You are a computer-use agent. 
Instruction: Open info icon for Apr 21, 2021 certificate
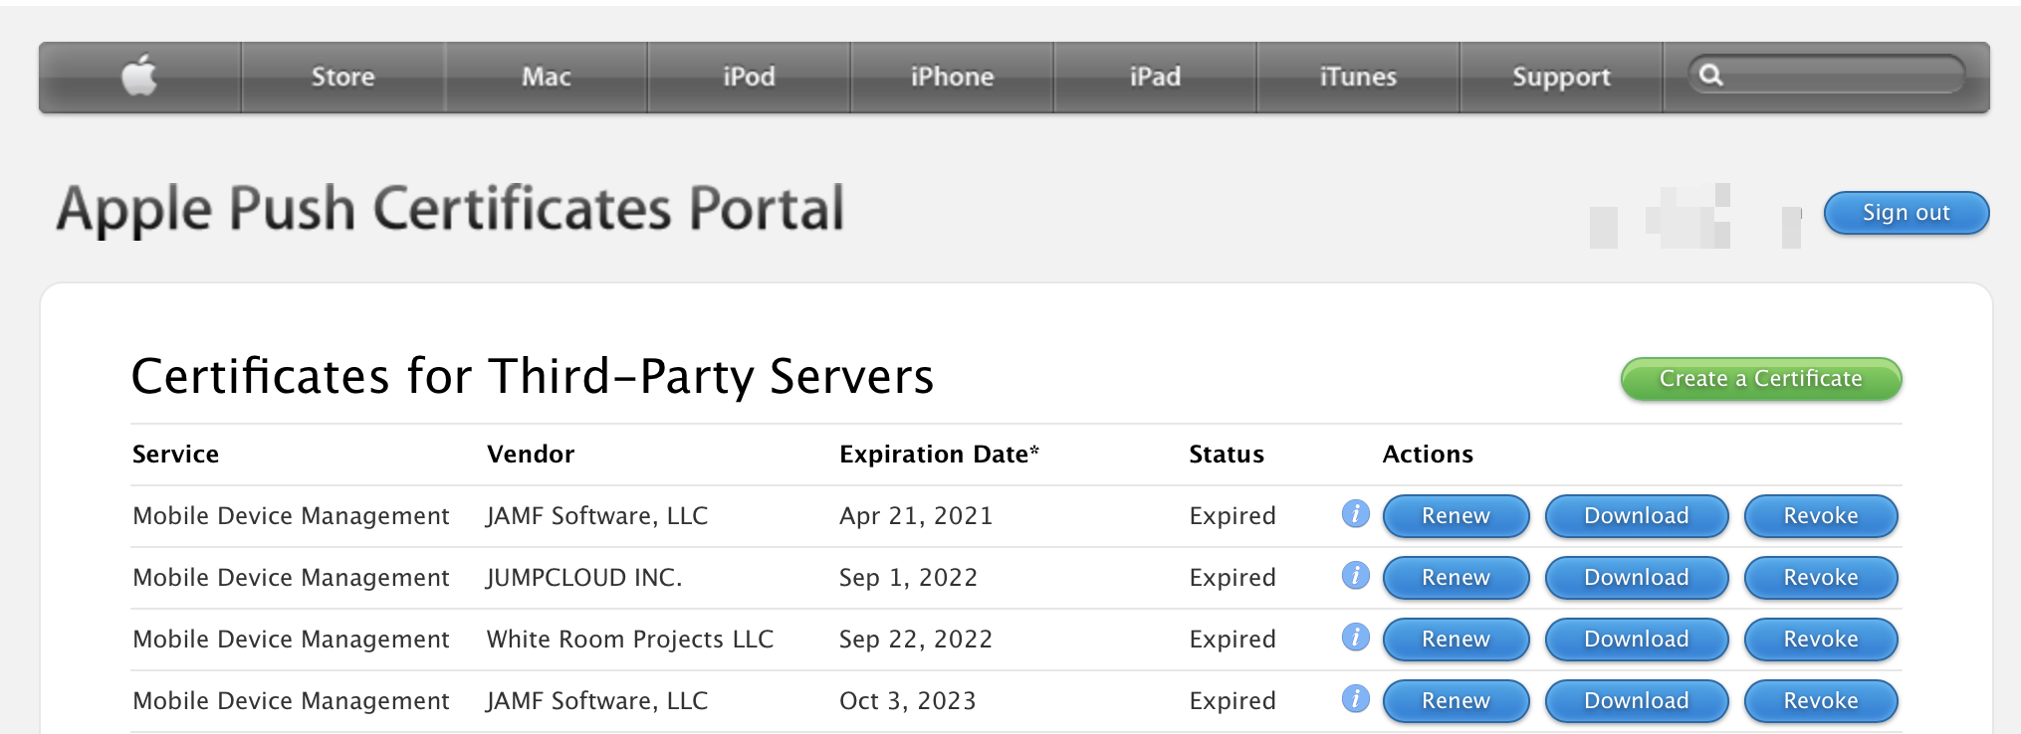[1355, 514]
